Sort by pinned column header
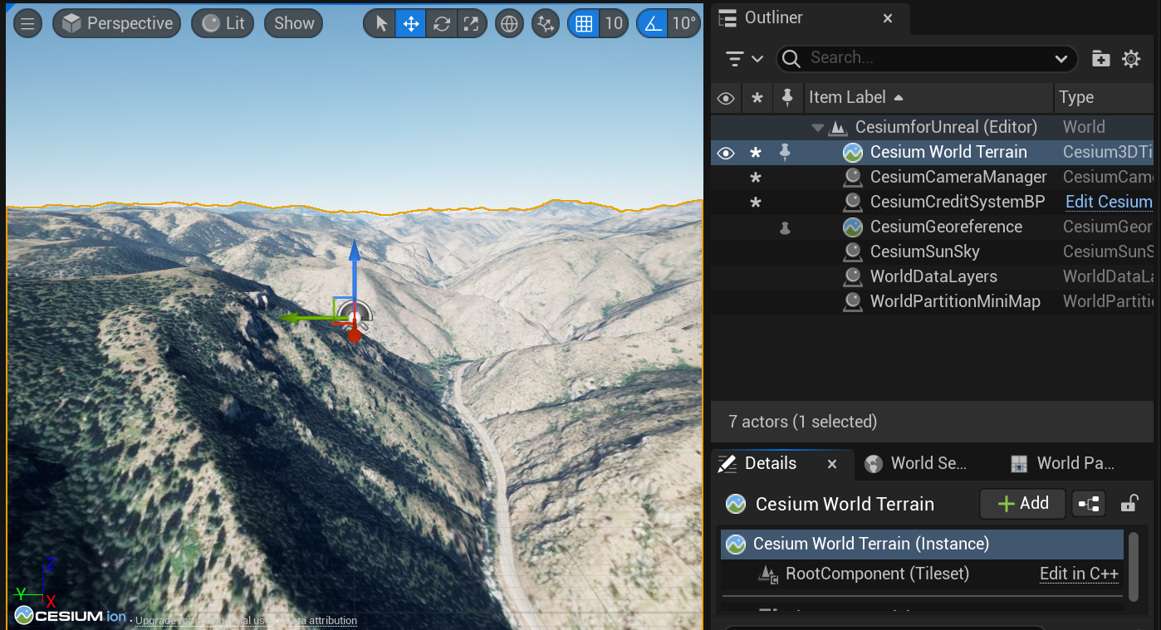 pyautogui.click(x=787, y=98)
